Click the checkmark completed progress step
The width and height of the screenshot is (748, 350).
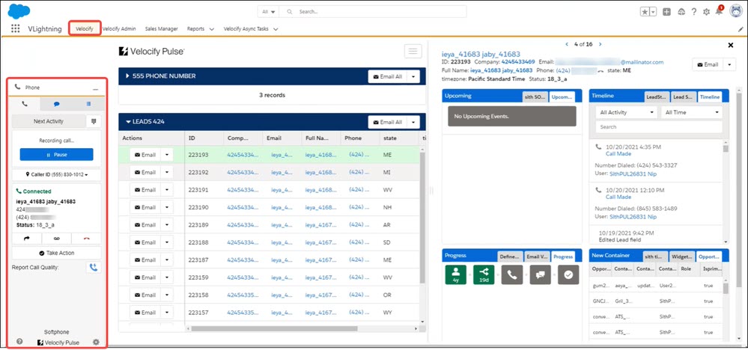click(x=568, y=274)
